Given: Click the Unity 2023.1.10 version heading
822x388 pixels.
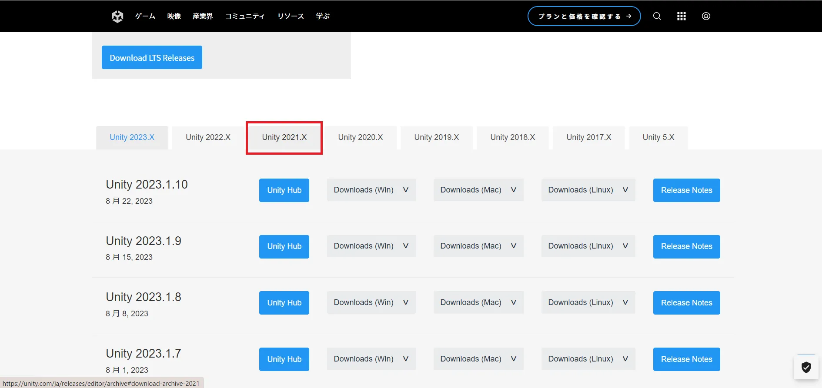Looking at the screenshot, I should tap(147, 185).
